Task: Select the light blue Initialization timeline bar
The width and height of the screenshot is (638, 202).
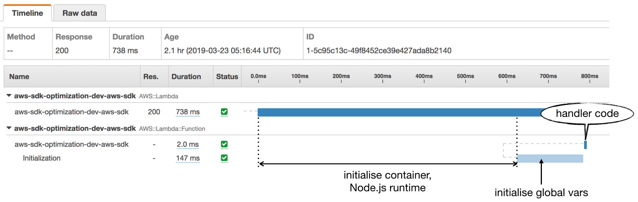Action: 550,159
